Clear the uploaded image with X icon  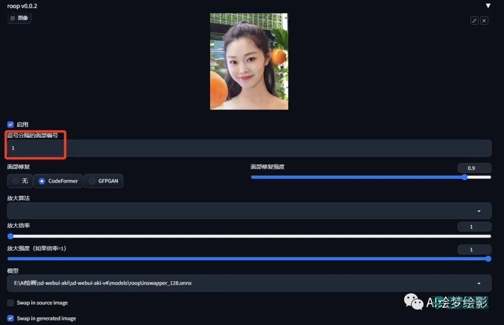tap(484, 20)
